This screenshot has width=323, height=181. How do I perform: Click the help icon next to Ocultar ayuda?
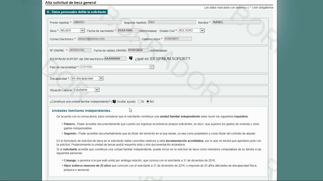[114, 102]
